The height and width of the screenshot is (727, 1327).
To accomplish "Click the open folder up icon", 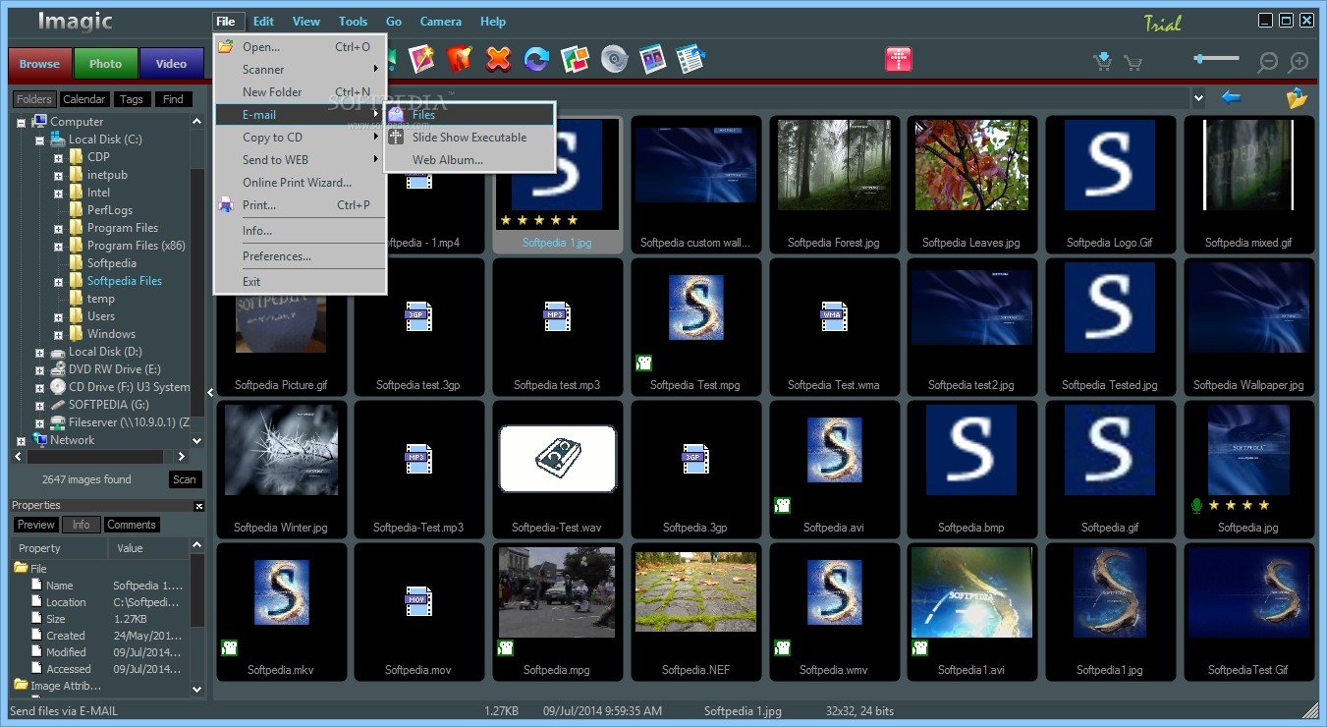I will pyautogui.click(x=1297, y=98).
